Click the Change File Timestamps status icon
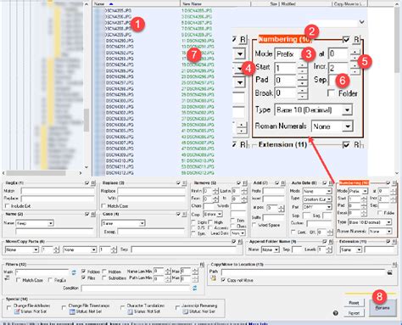 tap(72, 311)
